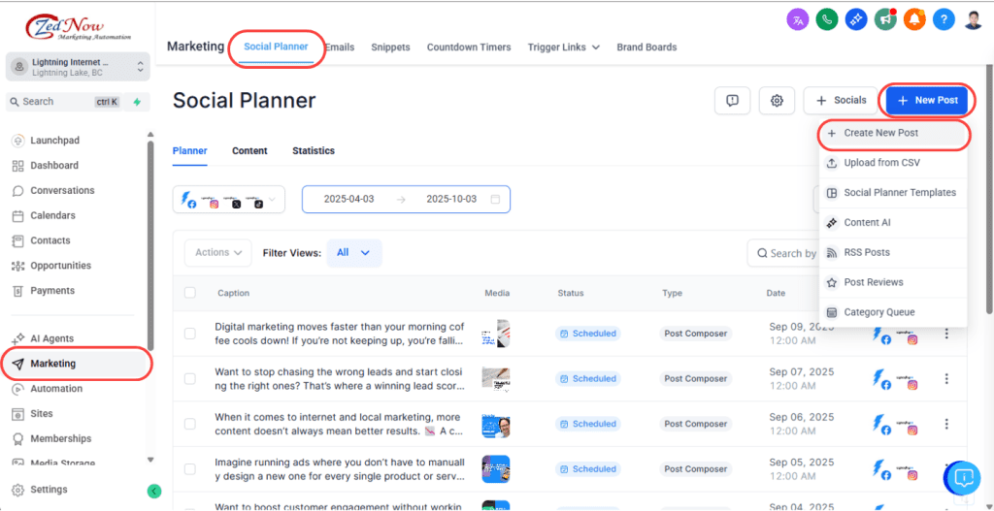Viewport: 994px width, 511px height.
Task: Switch to the Statistics sub-tab
Action: [x=314, y=150]
